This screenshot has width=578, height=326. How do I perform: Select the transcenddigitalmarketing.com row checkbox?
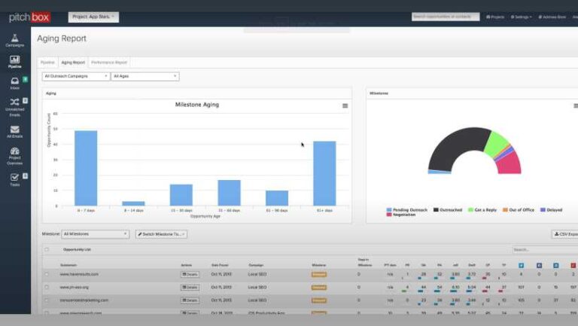pyautogui.click(x=47, y=300)
